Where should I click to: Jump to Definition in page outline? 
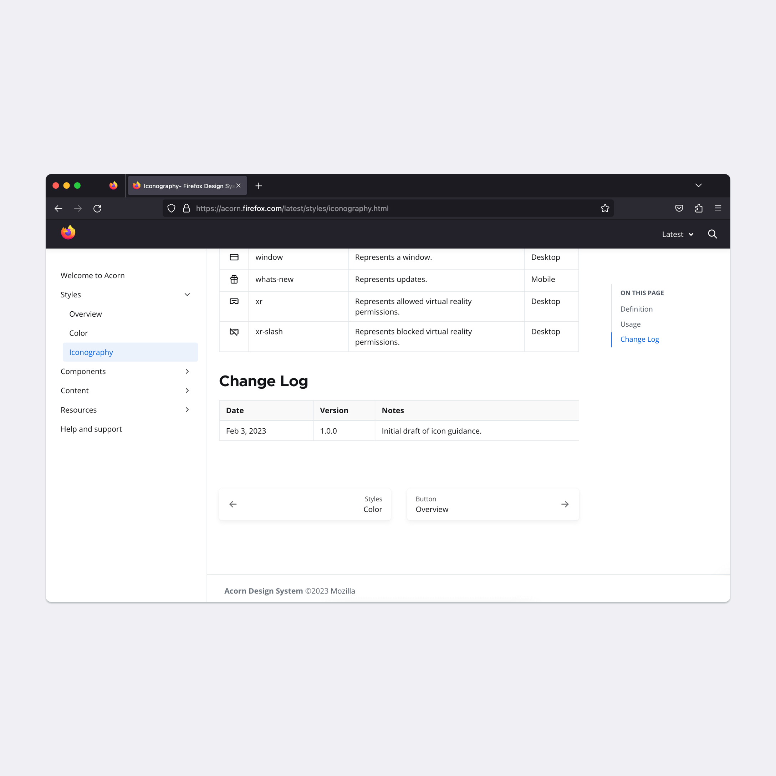(636, 309)
